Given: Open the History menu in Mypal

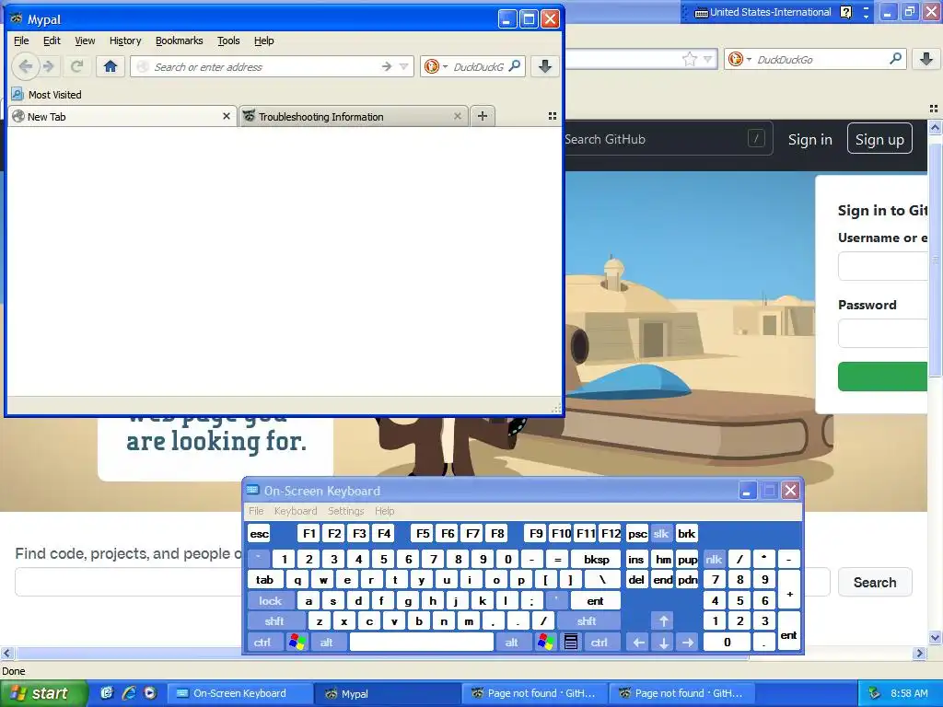Looking at the screenshot, I should (125, 41).
